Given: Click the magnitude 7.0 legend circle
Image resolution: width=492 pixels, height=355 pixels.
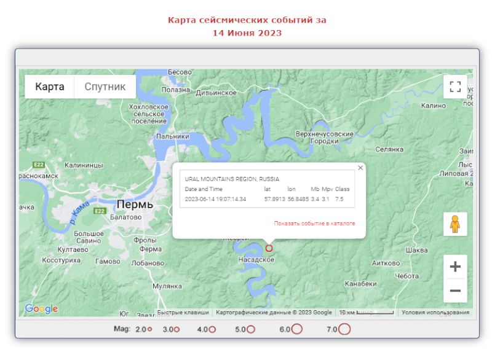Looking at the screenshot, I should [344, 329].
